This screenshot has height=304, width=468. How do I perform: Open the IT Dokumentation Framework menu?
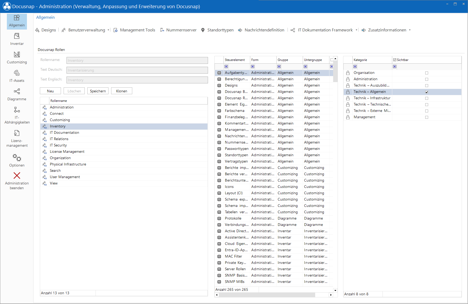click(325, 30)
